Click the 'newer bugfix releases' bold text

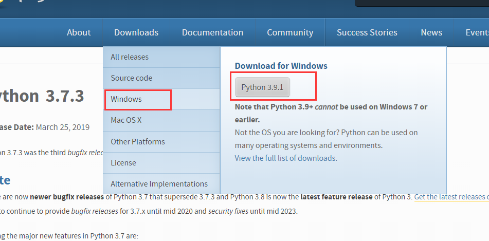pos(67,197)
